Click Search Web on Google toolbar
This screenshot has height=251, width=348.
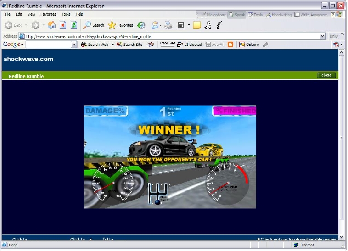[x=95, y=45]
